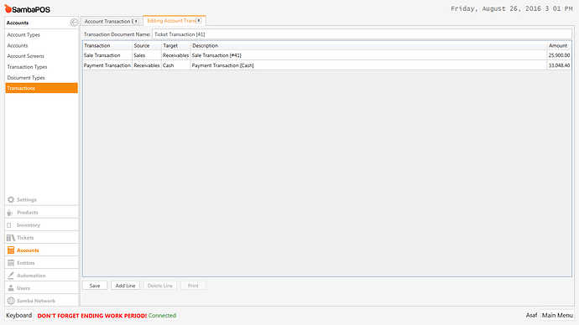Open the Automation section

coord(41,276)
